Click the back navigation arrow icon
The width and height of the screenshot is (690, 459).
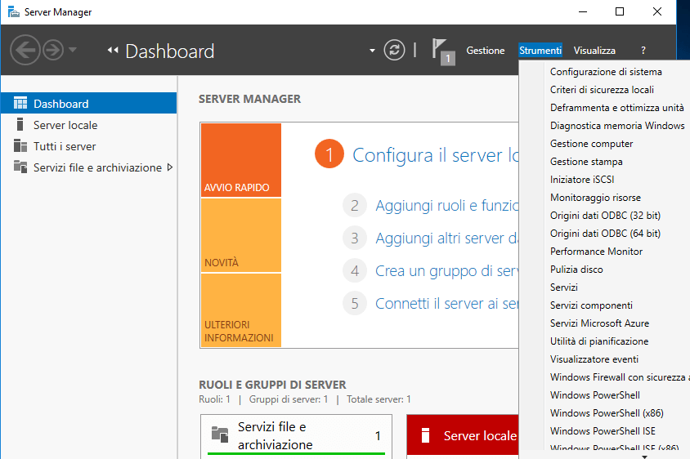pyautogui.click(x=25, y=51)
